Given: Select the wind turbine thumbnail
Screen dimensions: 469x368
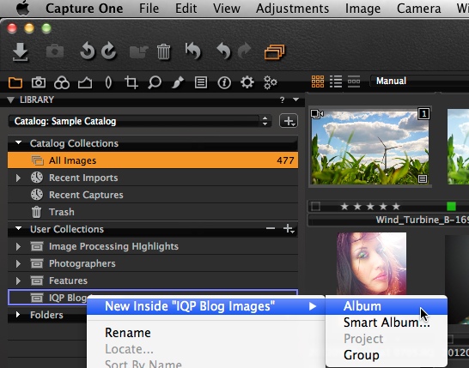Looking at the screenshot, I should click(x=370, y=148).
